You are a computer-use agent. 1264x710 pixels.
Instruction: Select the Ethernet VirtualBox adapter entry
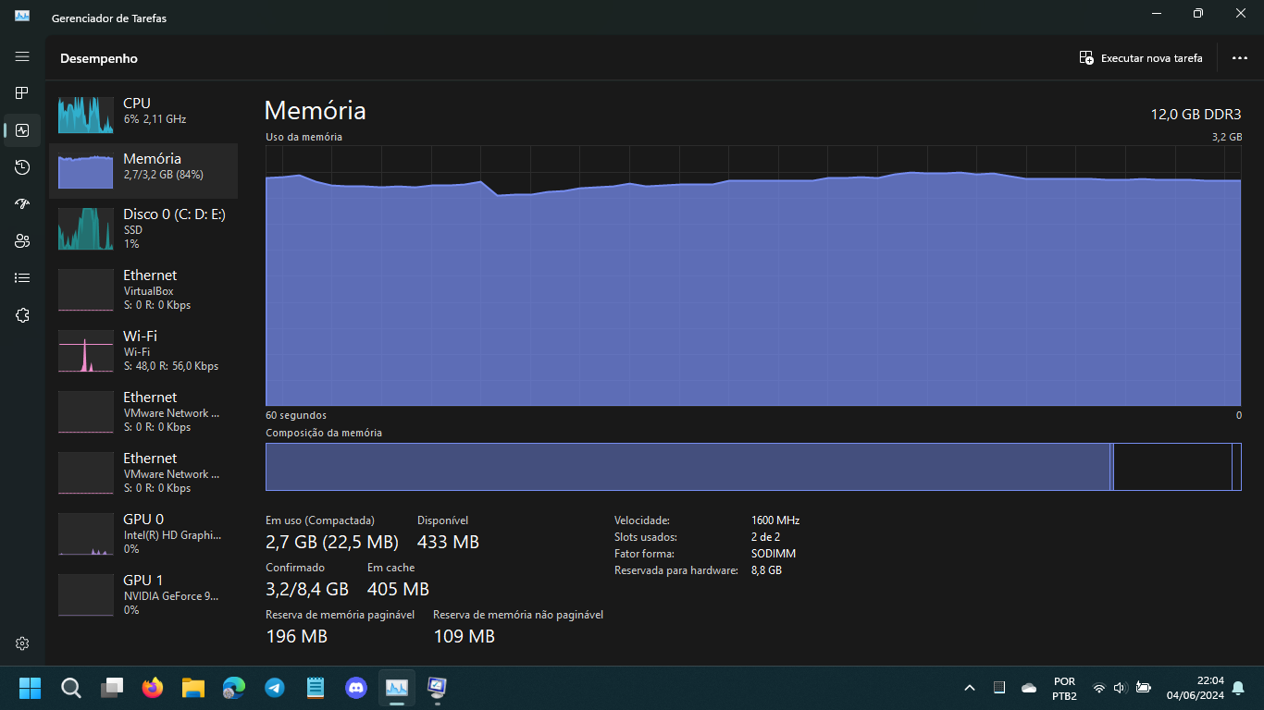[x=143, y=289]
